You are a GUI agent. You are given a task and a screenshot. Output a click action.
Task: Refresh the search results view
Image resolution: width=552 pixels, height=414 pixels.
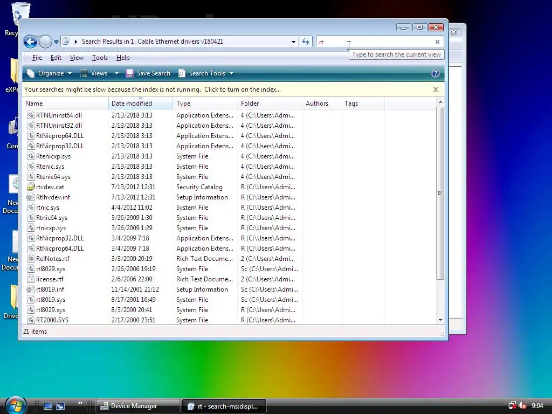[x=306, y=42]
